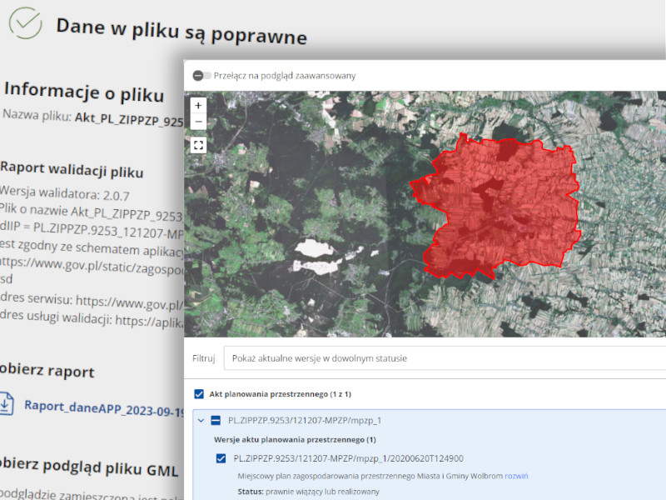Click the 'Dane w pliku są poprawne' heading
Viewport: 666px width, 500px height.
pyautogui.click(x=181, y=31)
